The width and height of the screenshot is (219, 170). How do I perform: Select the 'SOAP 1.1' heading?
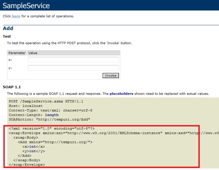click(12, 87)
